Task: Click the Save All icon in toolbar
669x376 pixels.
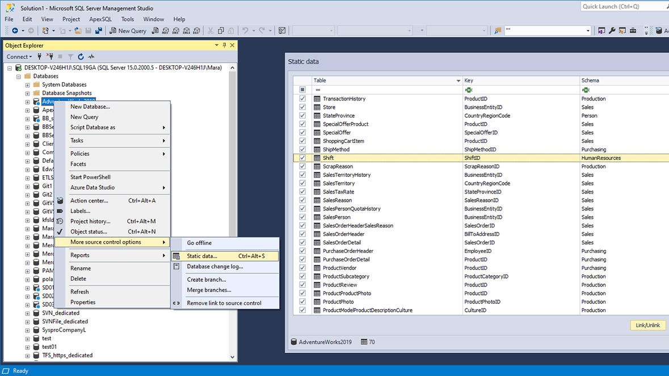Action: point(99,31)
